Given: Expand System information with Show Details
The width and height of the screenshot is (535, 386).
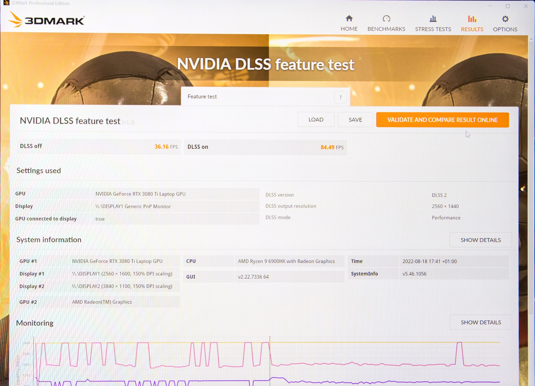Looking at the screenshot, I should pyautogui.click(x=480, y=240).
